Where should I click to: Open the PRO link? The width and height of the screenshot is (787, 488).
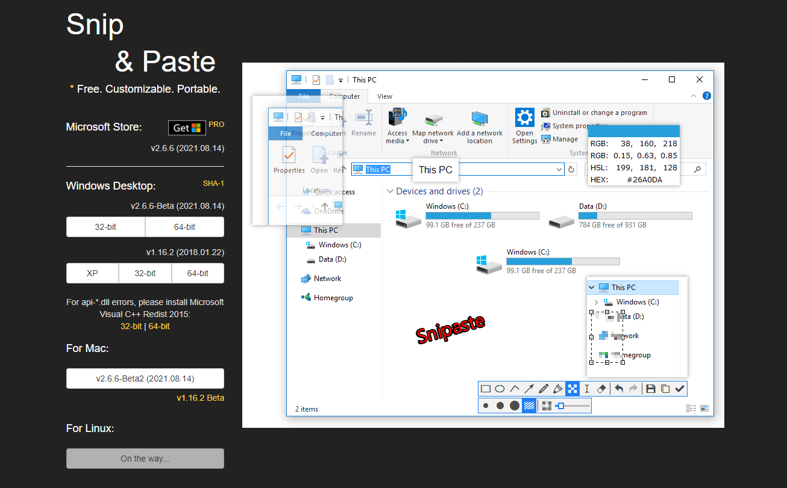216,125
